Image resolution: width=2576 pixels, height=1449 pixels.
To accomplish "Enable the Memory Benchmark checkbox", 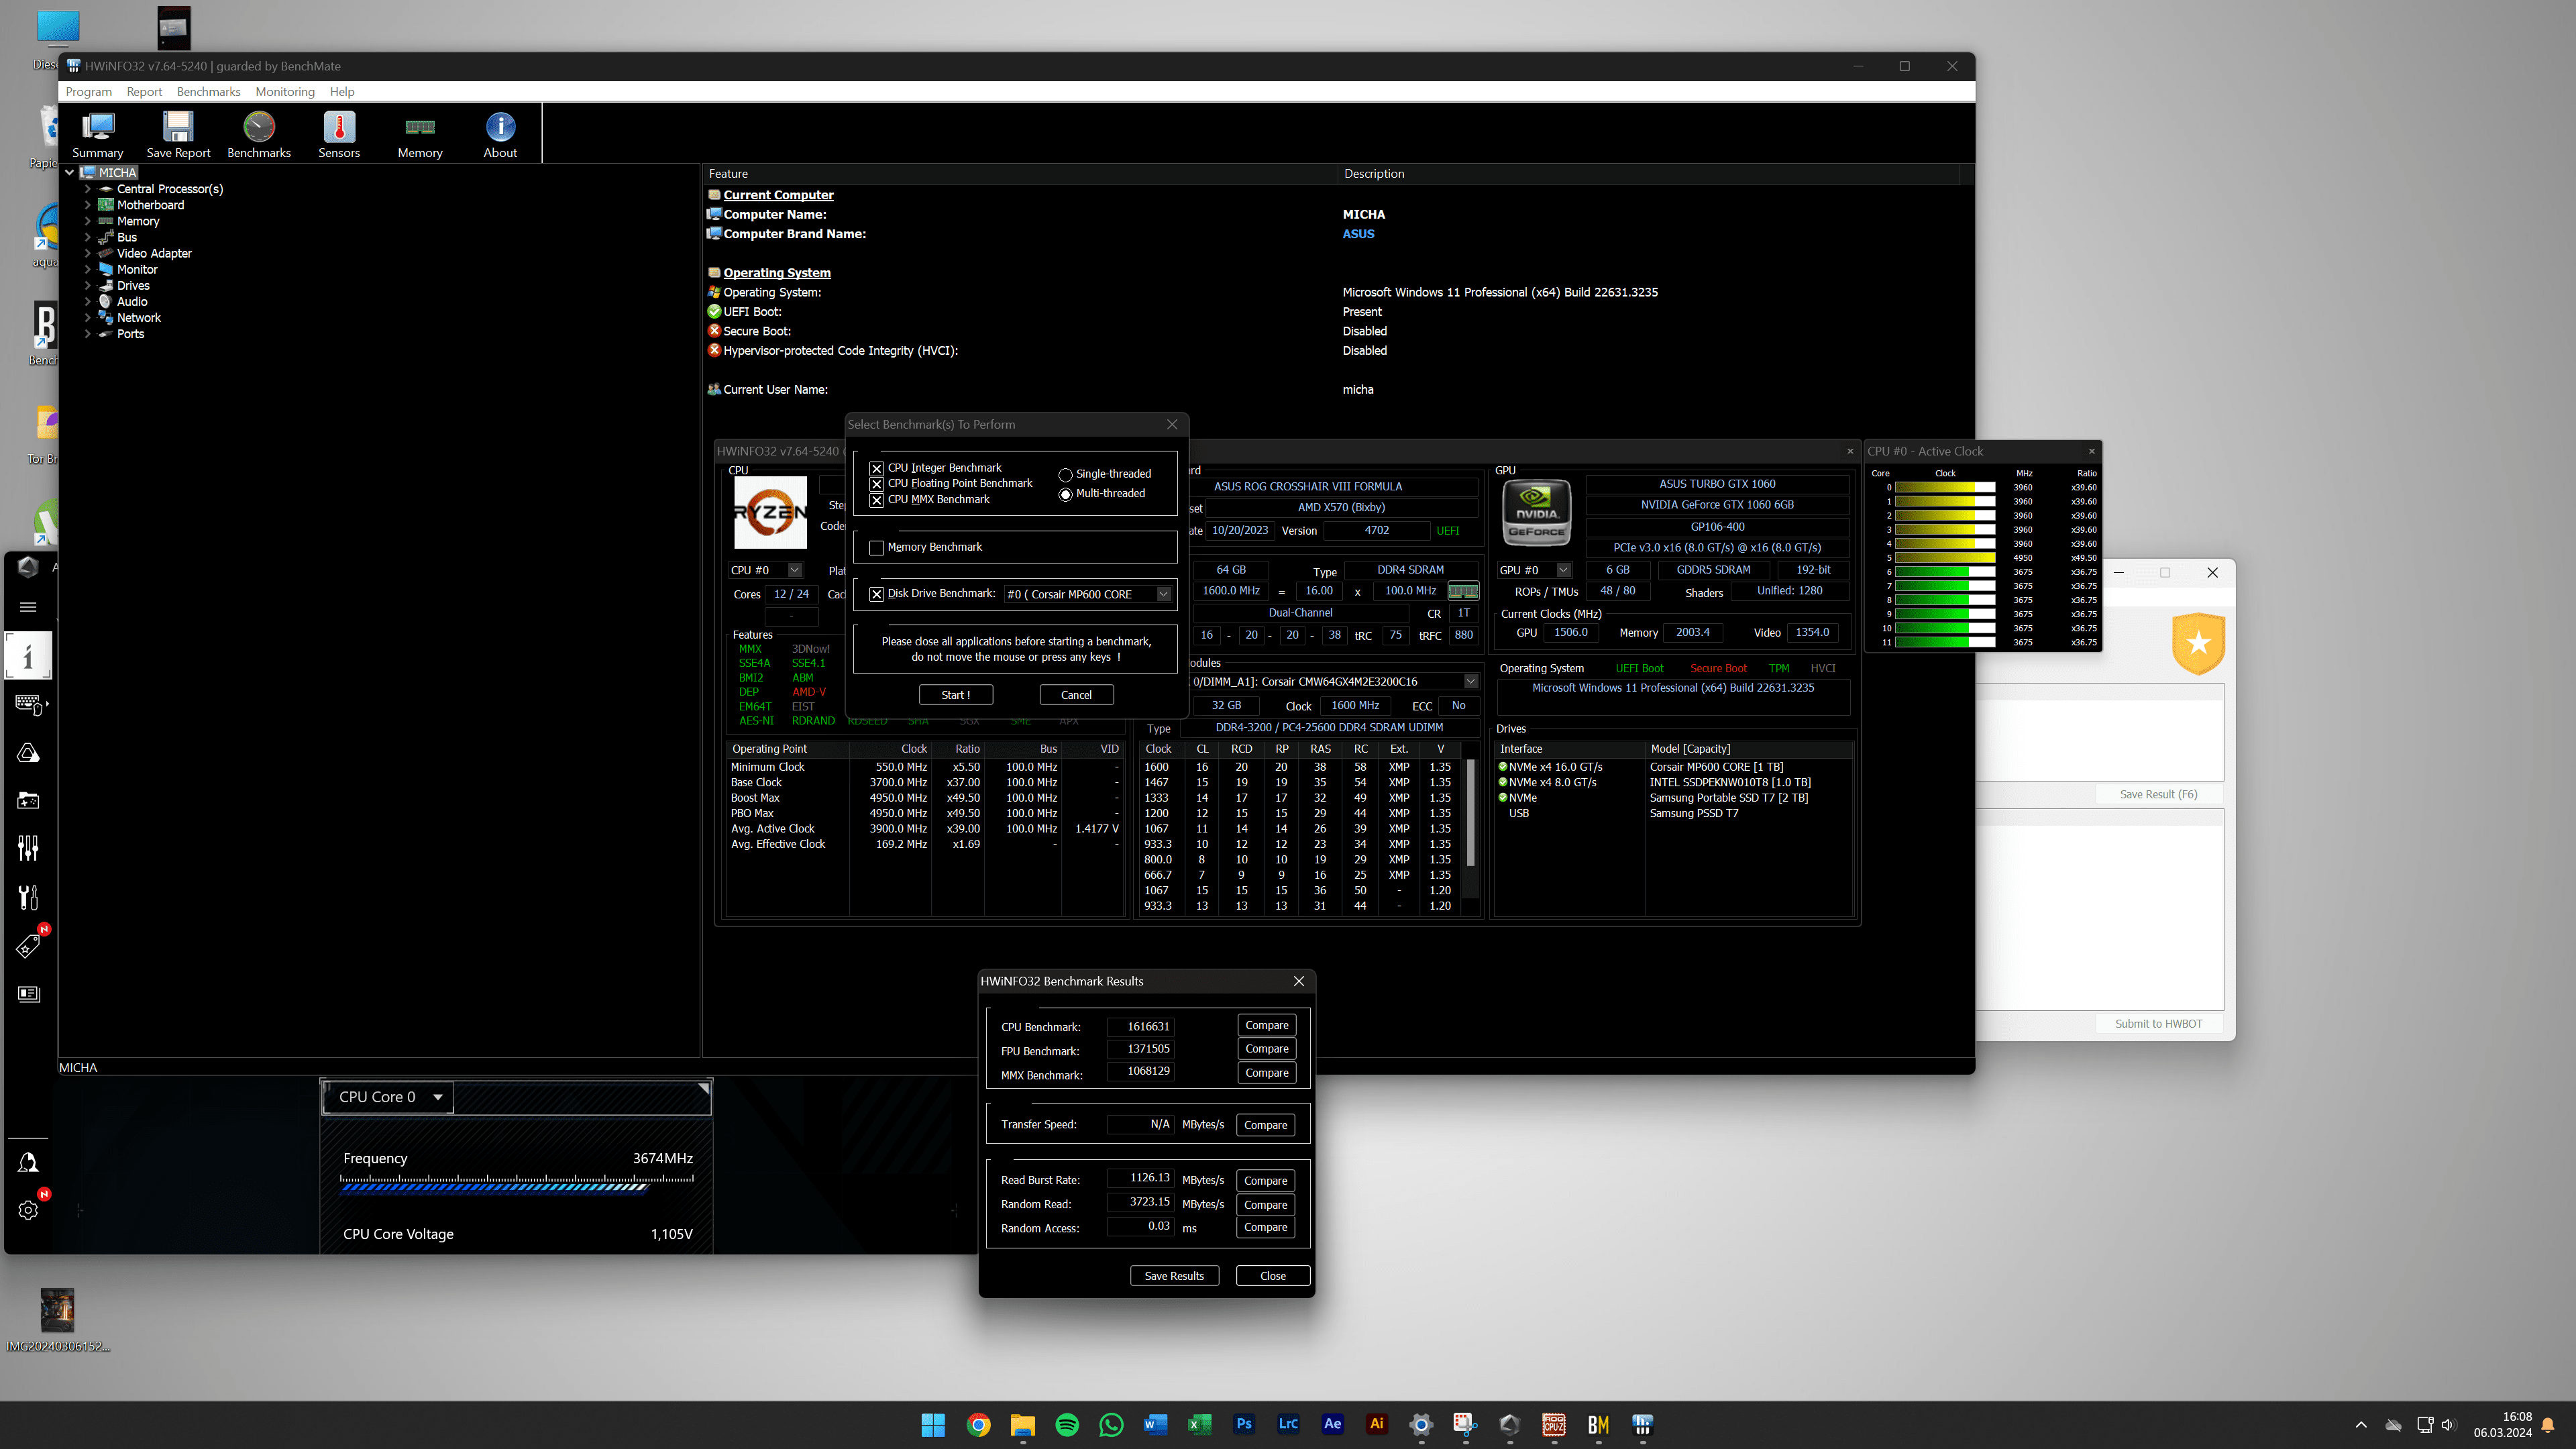I will (876, 548).
